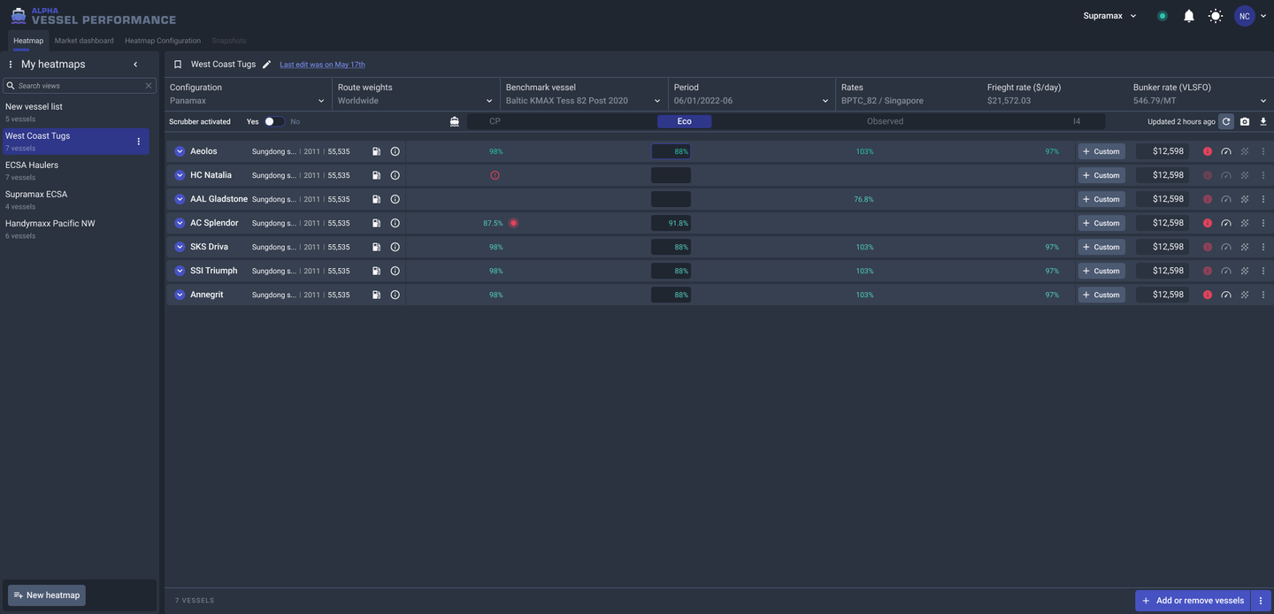The image size is (1274, 614).
Task: Switch theme using the sun icon
Action: (x=1216, y=16)
